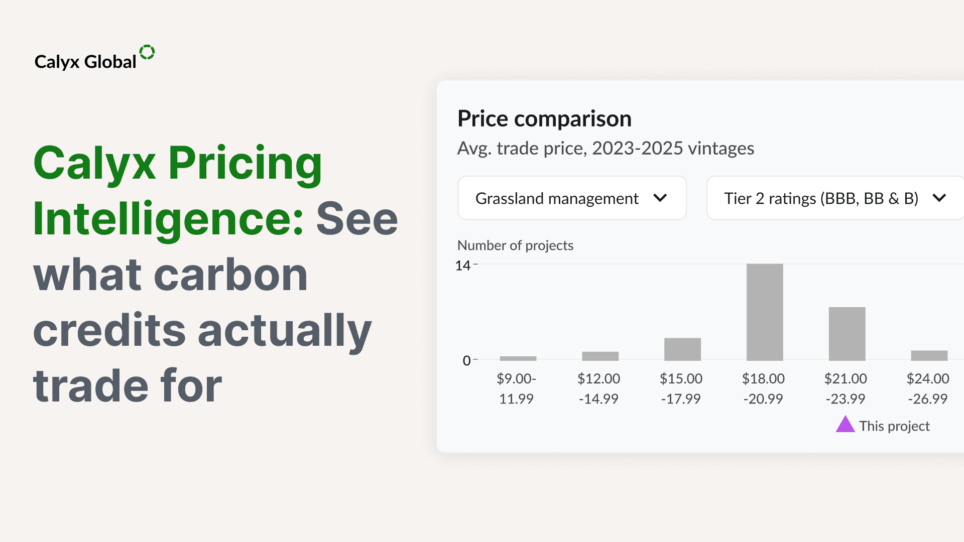Open the Grassland management dropdown

tap(572, 198)
